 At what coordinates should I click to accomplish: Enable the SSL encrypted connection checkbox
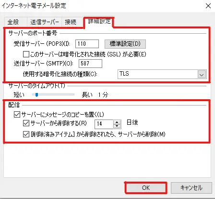[x=26, y=54]
